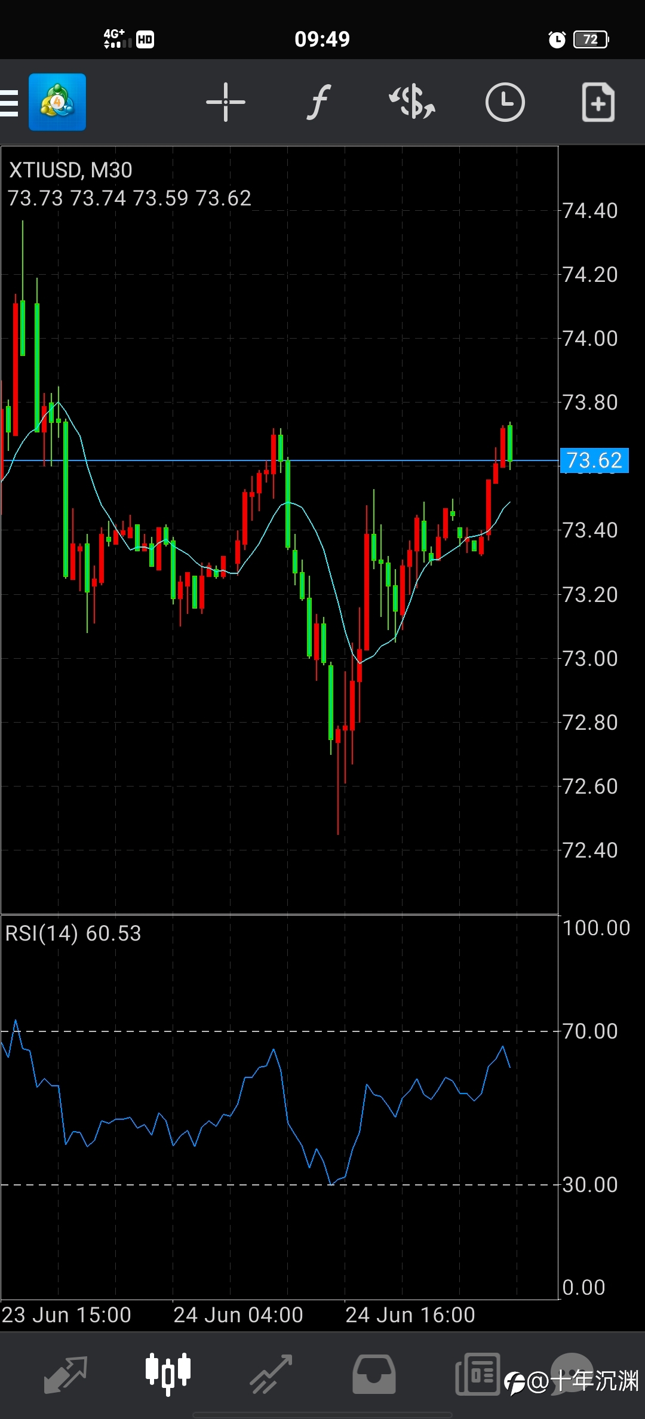Tap the MetaTrader 4 app logo
645x1419 pixels.
pos(57,102)
